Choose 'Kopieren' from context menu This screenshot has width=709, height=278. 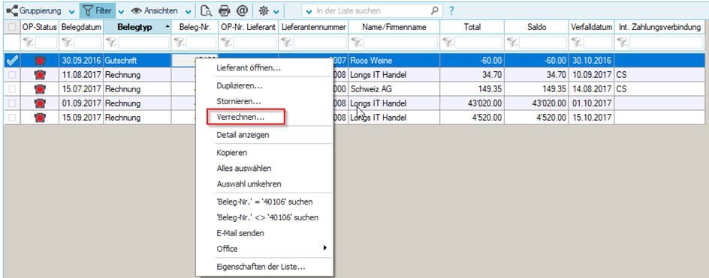click(x=264, y=153)
